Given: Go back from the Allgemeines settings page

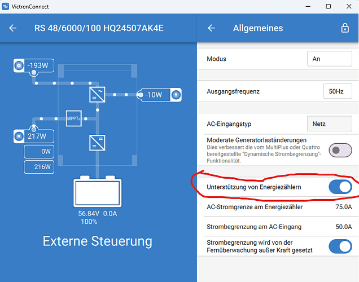Looking at the screenshot, I should (x=211, y=28).
